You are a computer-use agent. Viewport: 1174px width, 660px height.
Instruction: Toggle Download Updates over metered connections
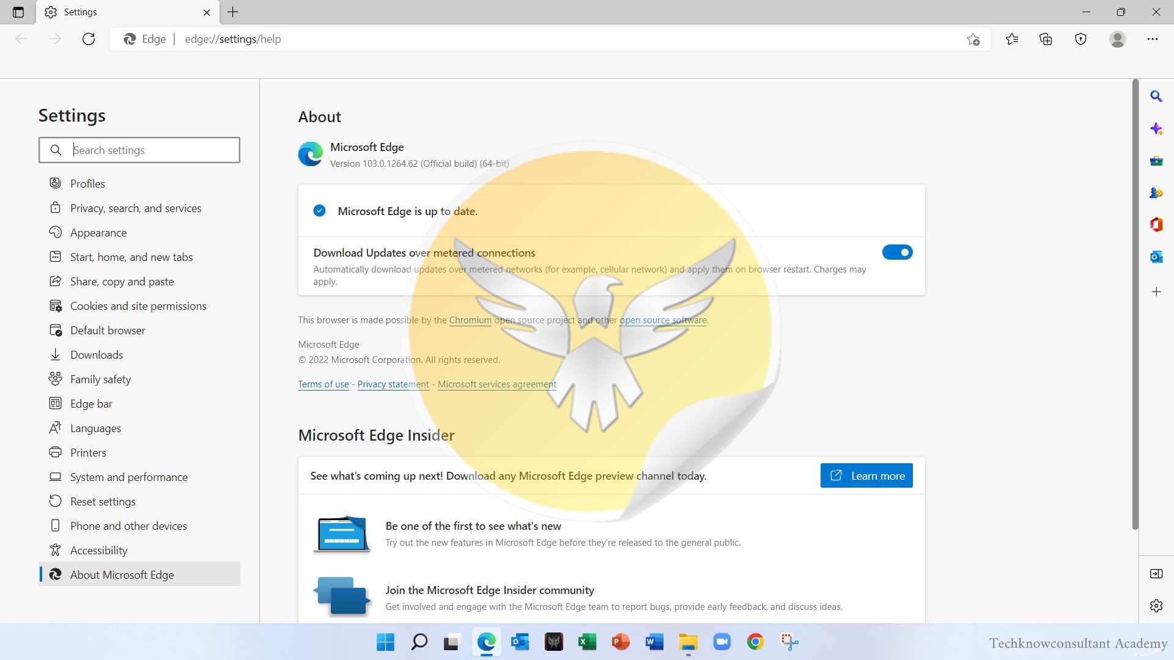coord(897,252)
